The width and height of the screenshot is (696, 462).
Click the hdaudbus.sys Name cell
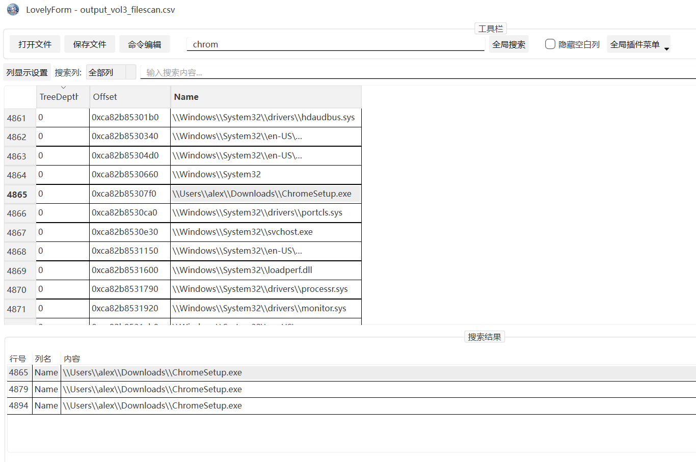266,117
